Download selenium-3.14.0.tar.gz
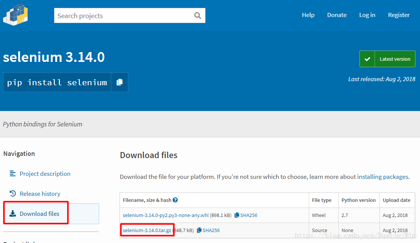This screenshot has height=243, width=420. (147, 230)
